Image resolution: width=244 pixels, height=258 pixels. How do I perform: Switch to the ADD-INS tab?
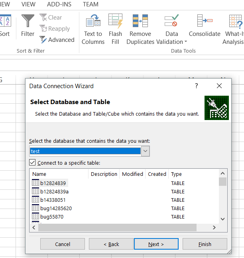[58, 4]
